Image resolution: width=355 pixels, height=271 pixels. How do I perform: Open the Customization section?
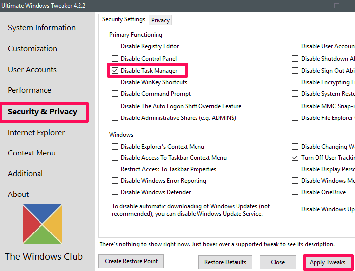(x=33, y=49)
